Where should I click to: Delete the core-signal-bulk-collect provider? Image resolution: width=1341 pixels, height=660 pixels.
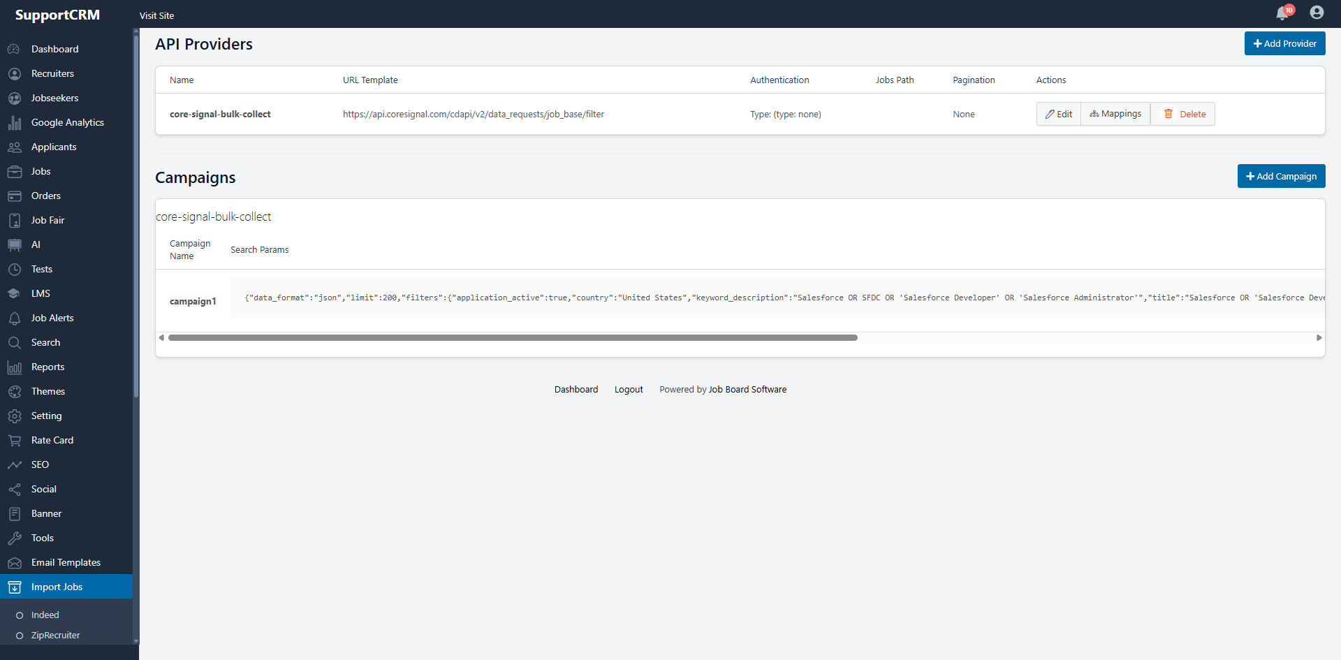1182,114
